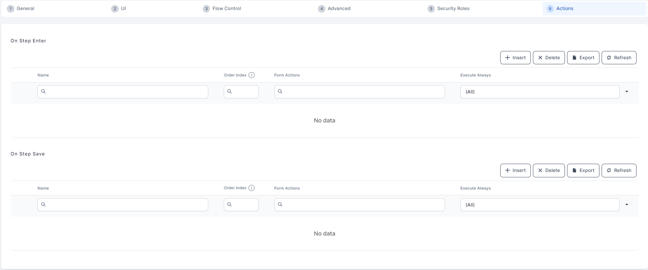Click Order Index info icon in On Step Enter
This screenshot has width=648, height=270.
click(x=251, y=75)
